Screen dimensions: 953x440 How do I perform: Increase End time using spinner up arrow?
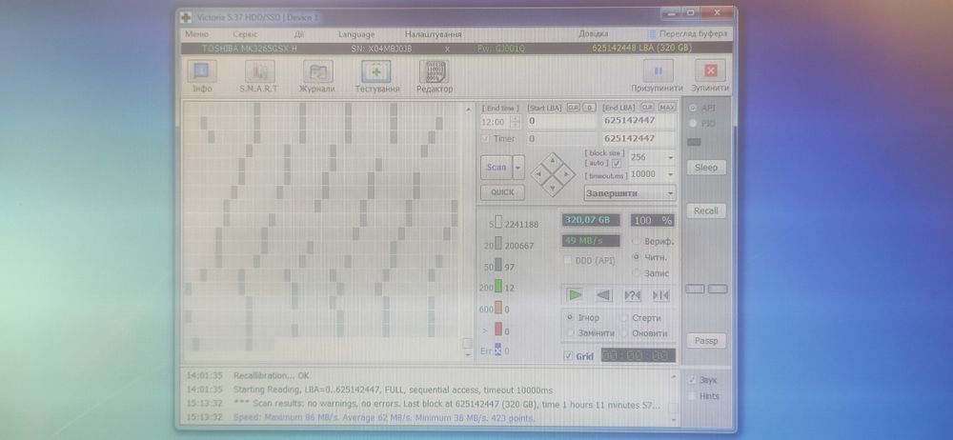[x=516, y=118]
